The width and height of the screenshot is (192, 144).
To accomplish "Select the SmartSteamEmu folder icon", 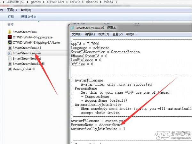I will tap(10, 31).
